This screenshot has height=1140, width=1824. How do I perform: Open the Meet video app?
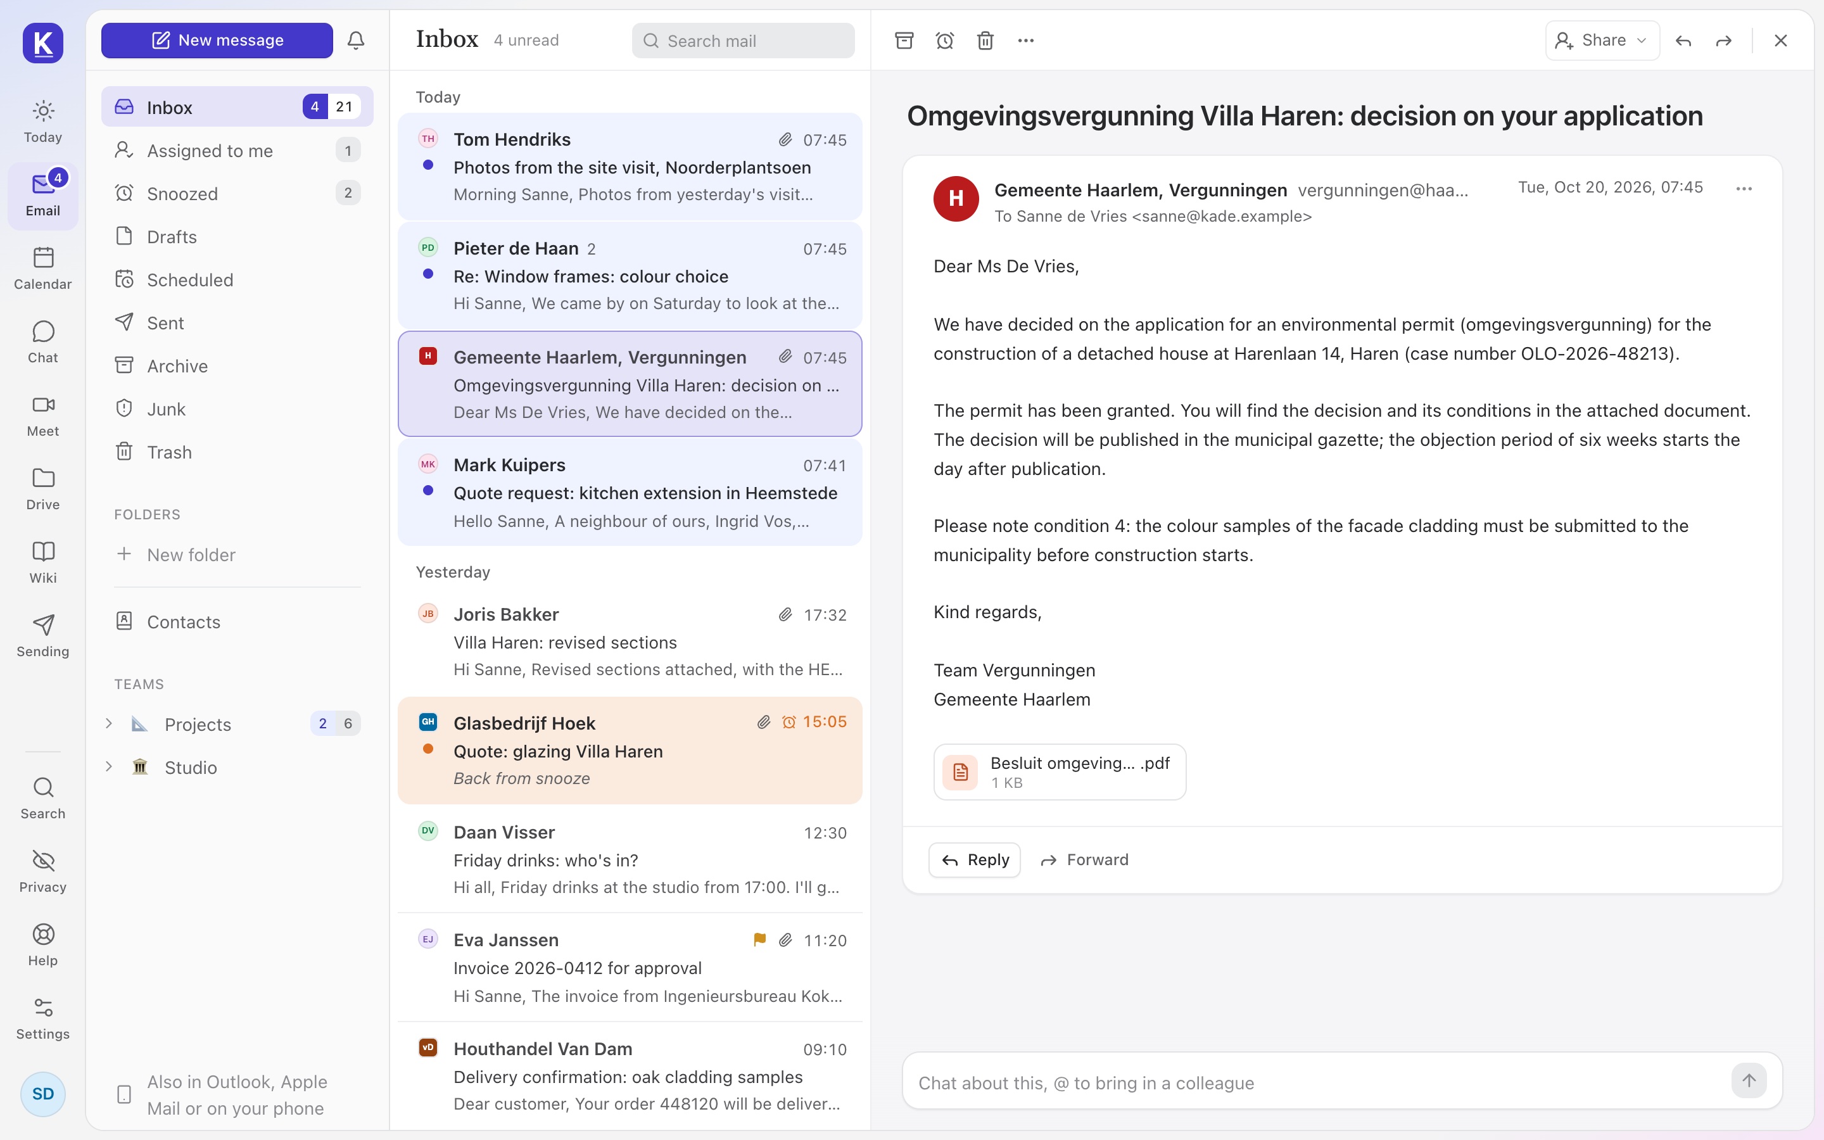coord(43,415)
